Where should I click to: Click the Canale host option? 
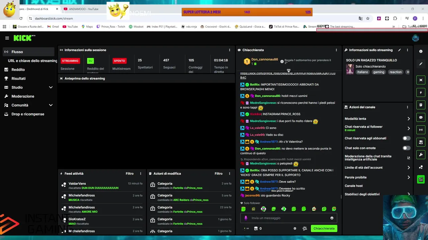click(354, 186)
